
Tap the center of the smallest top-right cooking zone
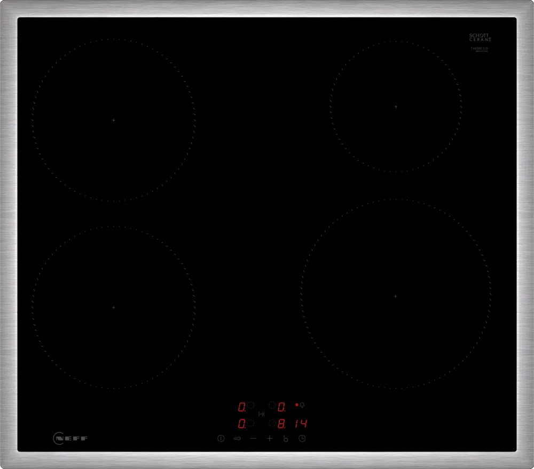point(396,107)
